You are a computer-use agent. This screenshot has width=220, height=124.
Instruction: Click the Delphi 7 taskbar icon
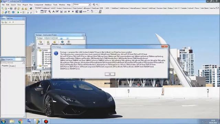(37, 121)
